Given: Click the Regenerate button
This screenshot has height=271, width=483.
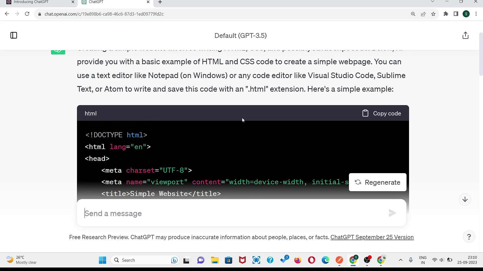Looking at the screenshot, I should click(377, 182).
